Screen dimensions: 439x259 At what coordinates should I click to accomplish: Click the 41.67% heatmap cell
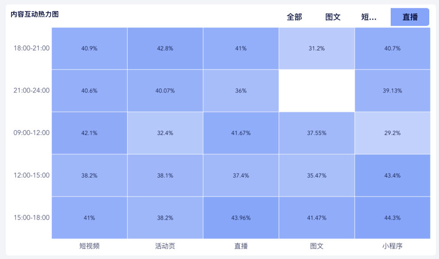point(241,133)
